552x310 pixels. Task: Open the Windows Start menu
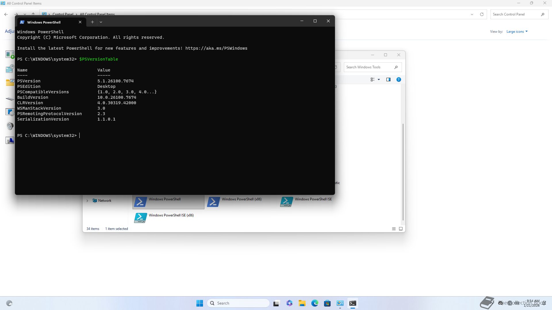200,303
